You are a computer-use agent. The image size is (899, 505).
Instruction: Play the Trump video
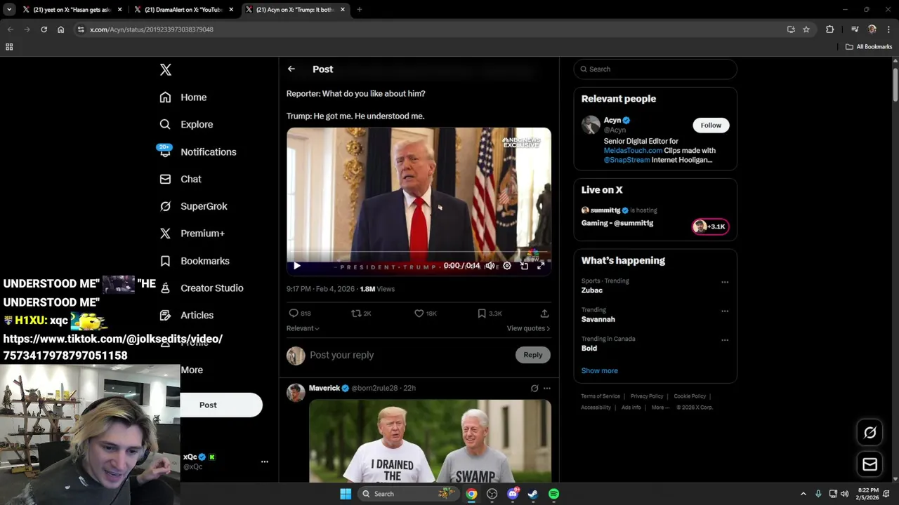coord(296,266)
